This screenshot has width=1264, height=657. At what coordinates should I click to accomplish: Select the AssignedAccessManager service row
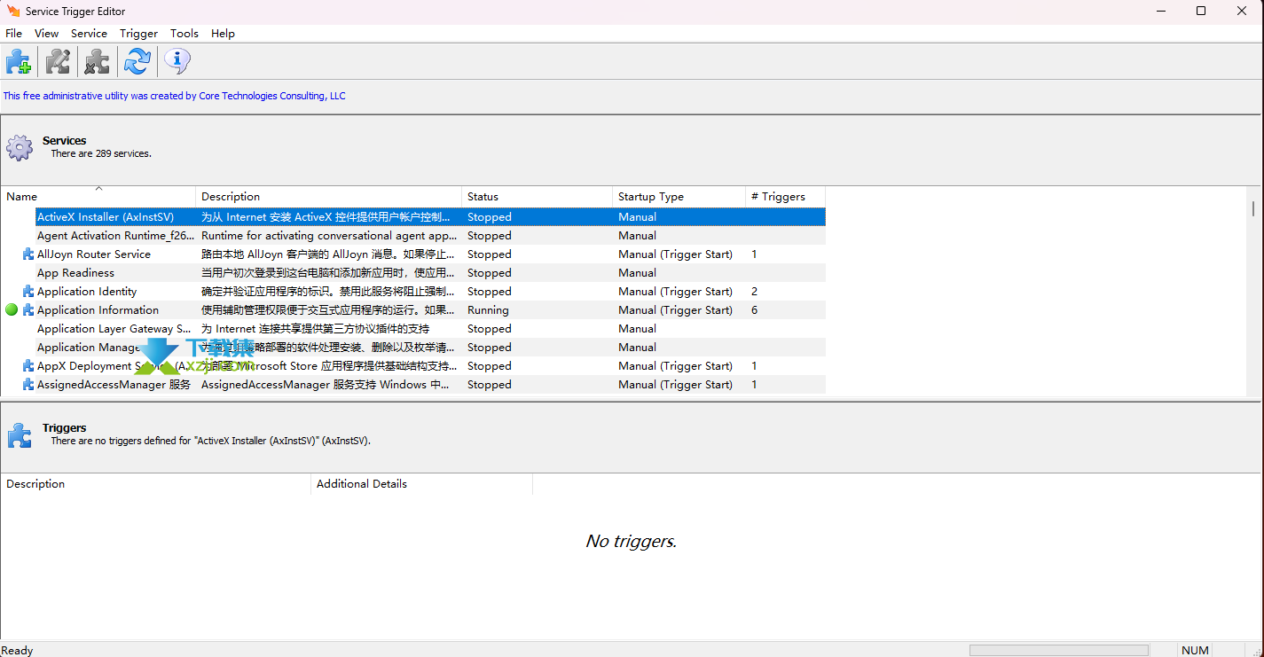[x=430, y=385]
